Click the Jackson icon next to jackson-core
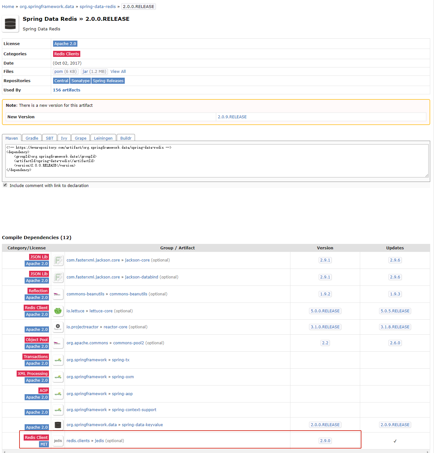The image size is (435, 453). click(58, 260)
